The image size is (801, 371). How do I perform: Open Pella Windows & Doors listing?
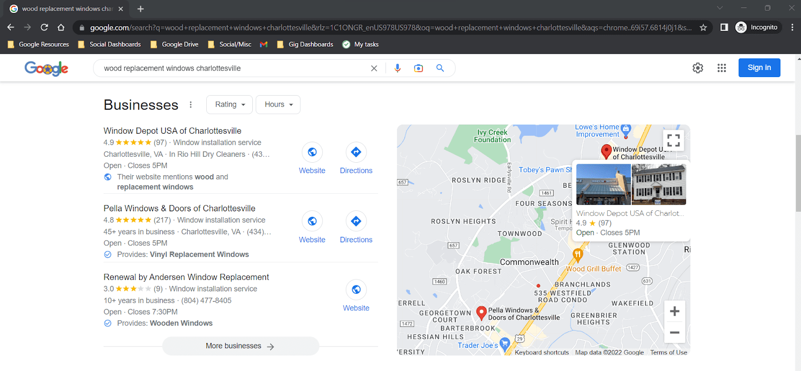pyautogui.click(x=179, y=208)
